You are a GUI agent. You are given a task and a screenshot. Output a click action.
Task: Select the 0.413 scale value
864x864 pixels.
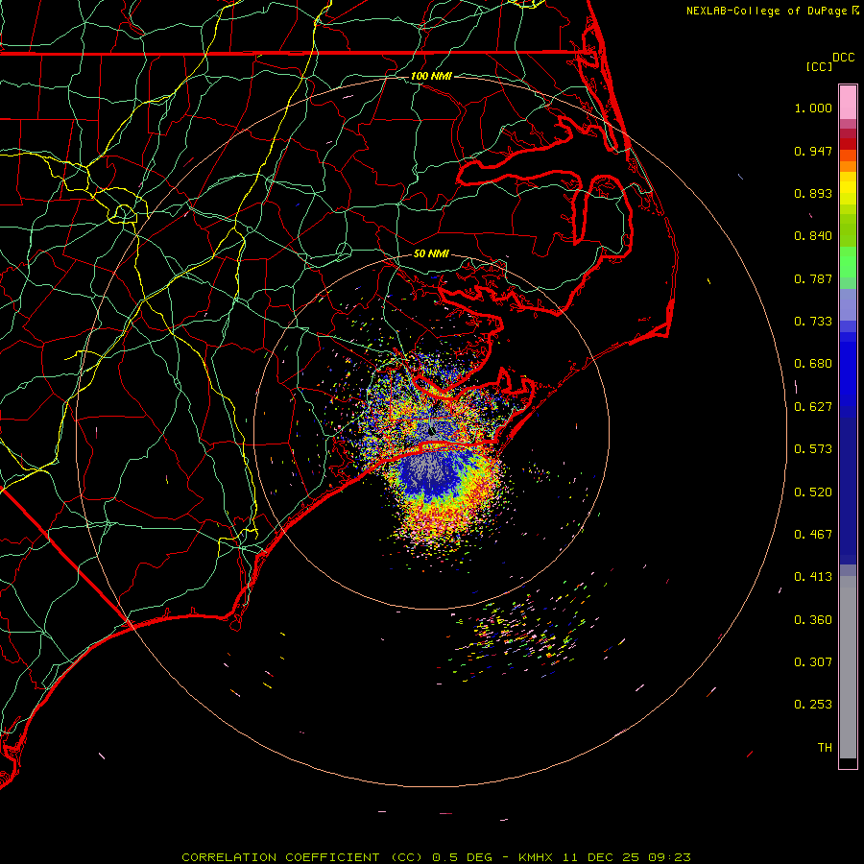coord(813,577)
